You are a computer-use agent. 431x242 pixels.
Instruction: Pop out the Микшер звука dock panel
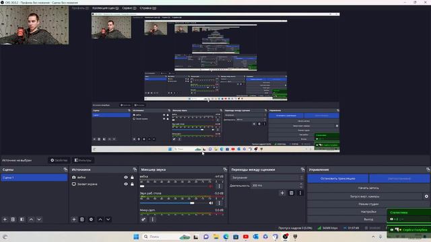tap(225, 169)
